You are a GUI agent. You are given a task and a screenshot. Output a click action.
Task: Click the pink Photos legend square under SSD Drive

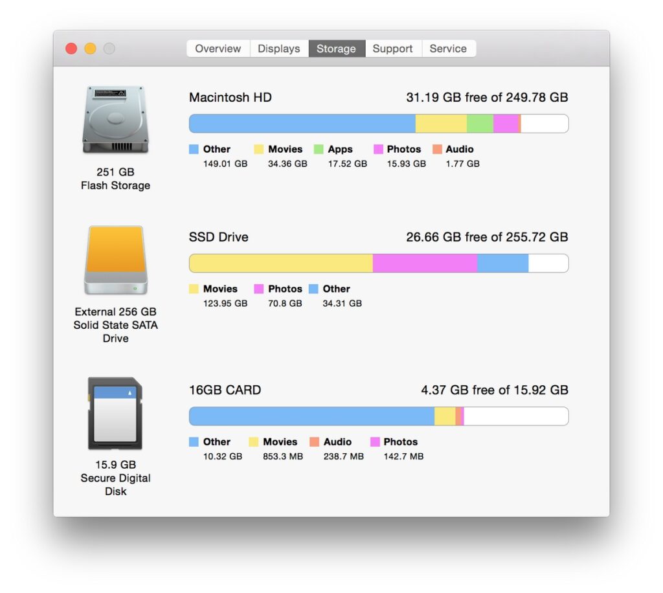pyautogui.click(x=259, y=289)
